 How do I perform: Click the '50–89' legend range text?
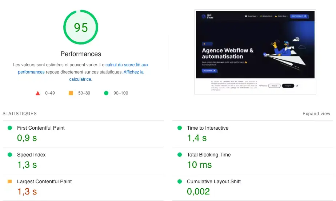tap(84, 93)
